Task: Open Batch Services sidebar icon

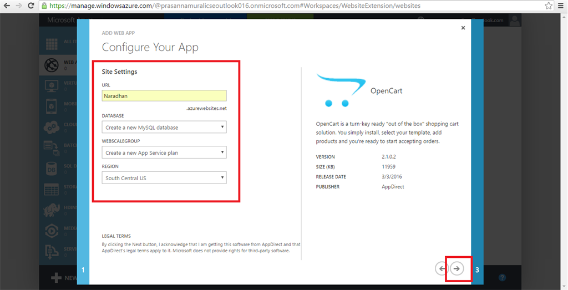Action: (x=52, y=148)
